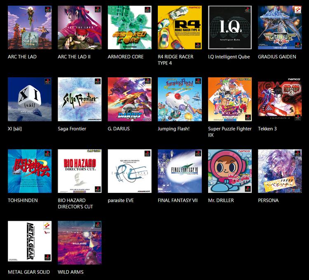Select Super Puzzle Fighter IIX cover

[x=230, y=100]
